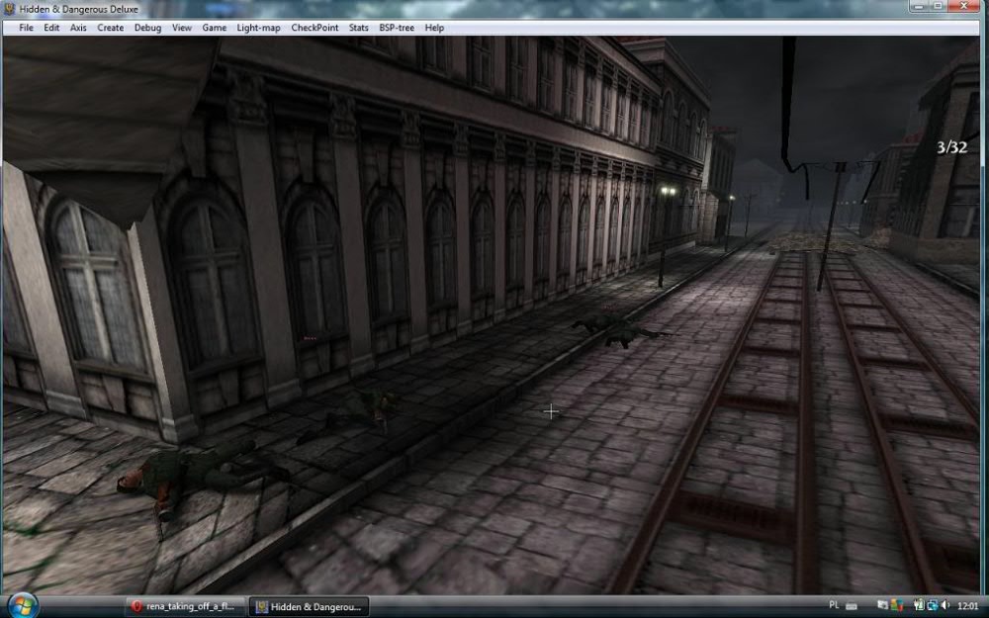Open the Windows Start menu
Screen dimensions: 989x618
[22, 606]
